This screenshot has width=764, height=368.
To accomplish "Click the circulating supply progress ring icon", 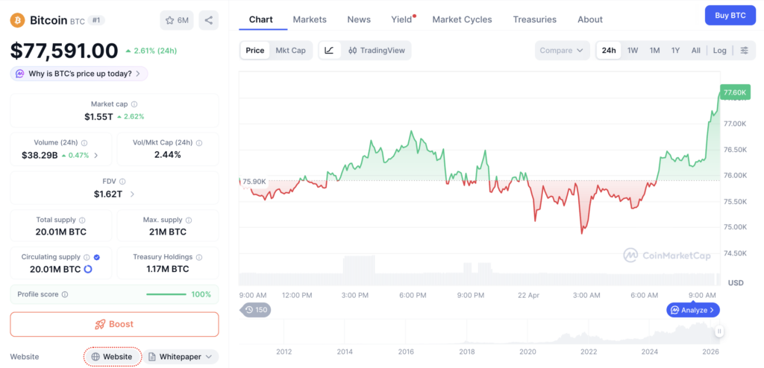I will pos(88,269).
